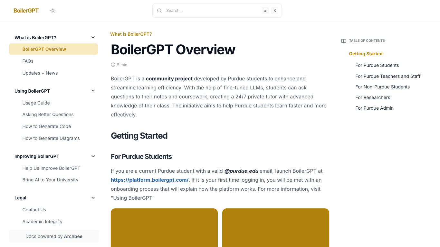Click the table of contents book icon
The image size is (440, 247).
click(x=343, y=41)
